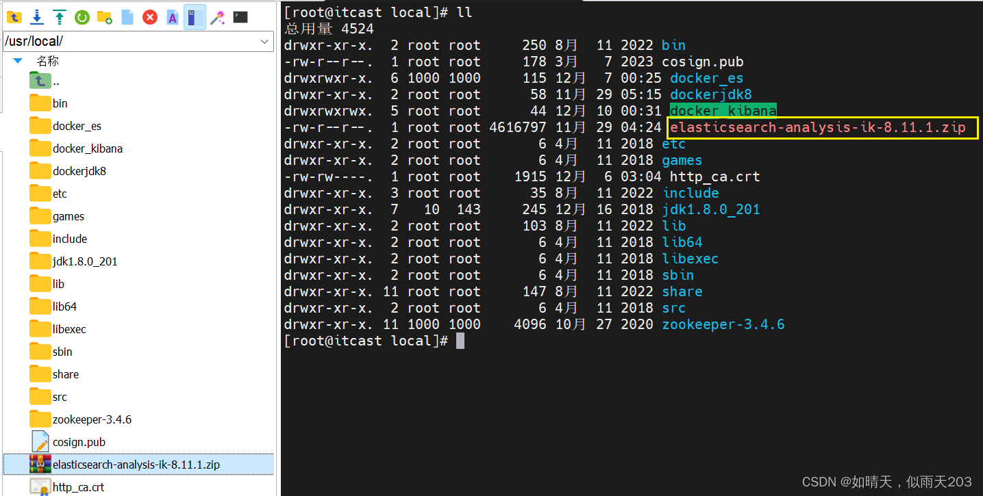Viewport: 983px width, 496px height.
Task: Delete selection using the red X toolbar icon
Action: pyautogui.click(x=149, y=17)
